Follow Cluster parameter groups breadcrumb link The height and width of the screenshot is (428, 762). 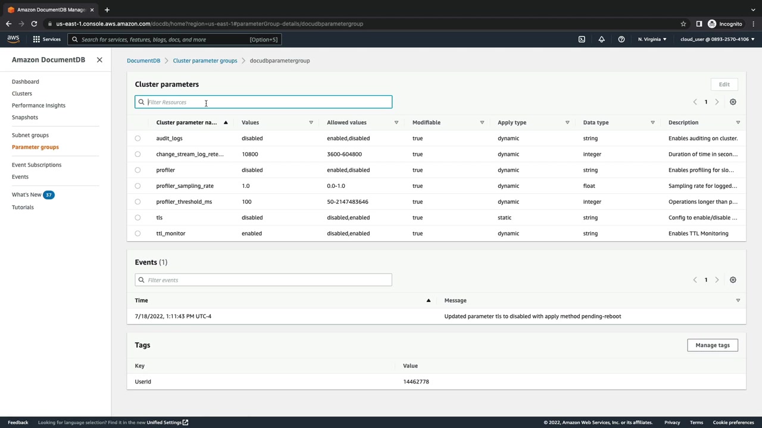coord(205,61)
